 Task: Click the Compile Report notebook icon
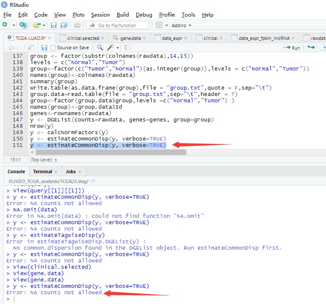pos(128,48)
